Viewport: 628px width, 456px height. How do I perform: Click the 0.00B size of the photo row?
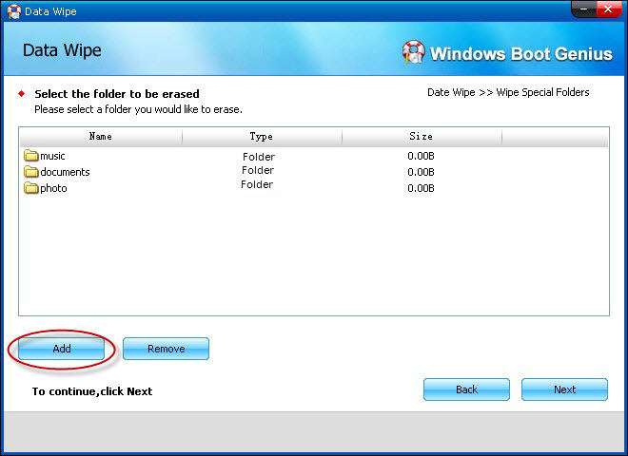coord(421,188)
